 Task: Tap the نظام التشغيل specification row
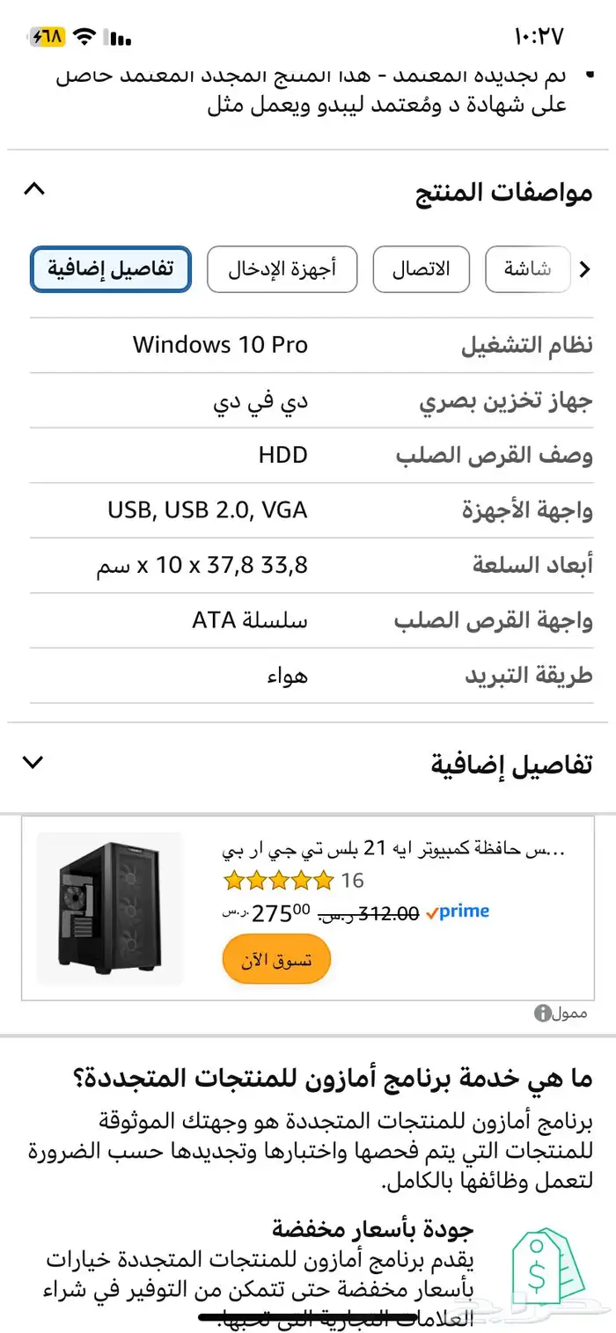(312, 345)
